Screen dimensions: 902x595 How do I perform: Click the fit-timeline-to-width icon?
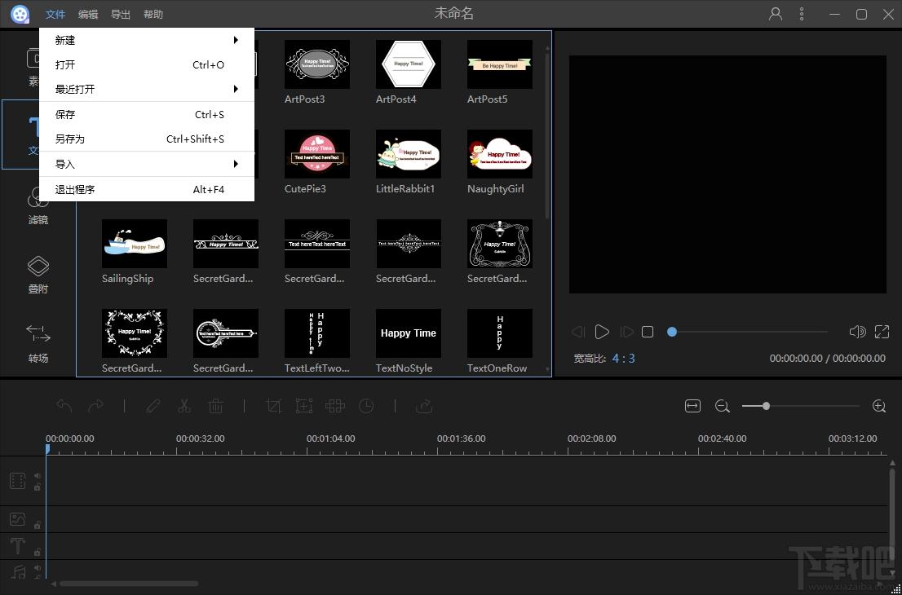pos(692,406)
